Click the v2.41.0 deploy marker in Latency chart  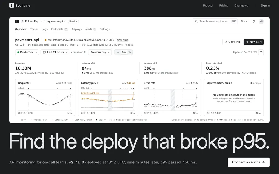[x=133, y=89]
